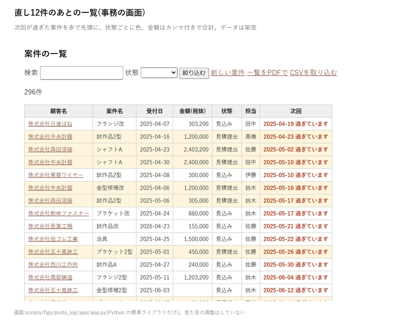
Task: Open 株式会社五十嵐鉄工 link in ブラケット2型 row
Action: [x=53, y=252]
